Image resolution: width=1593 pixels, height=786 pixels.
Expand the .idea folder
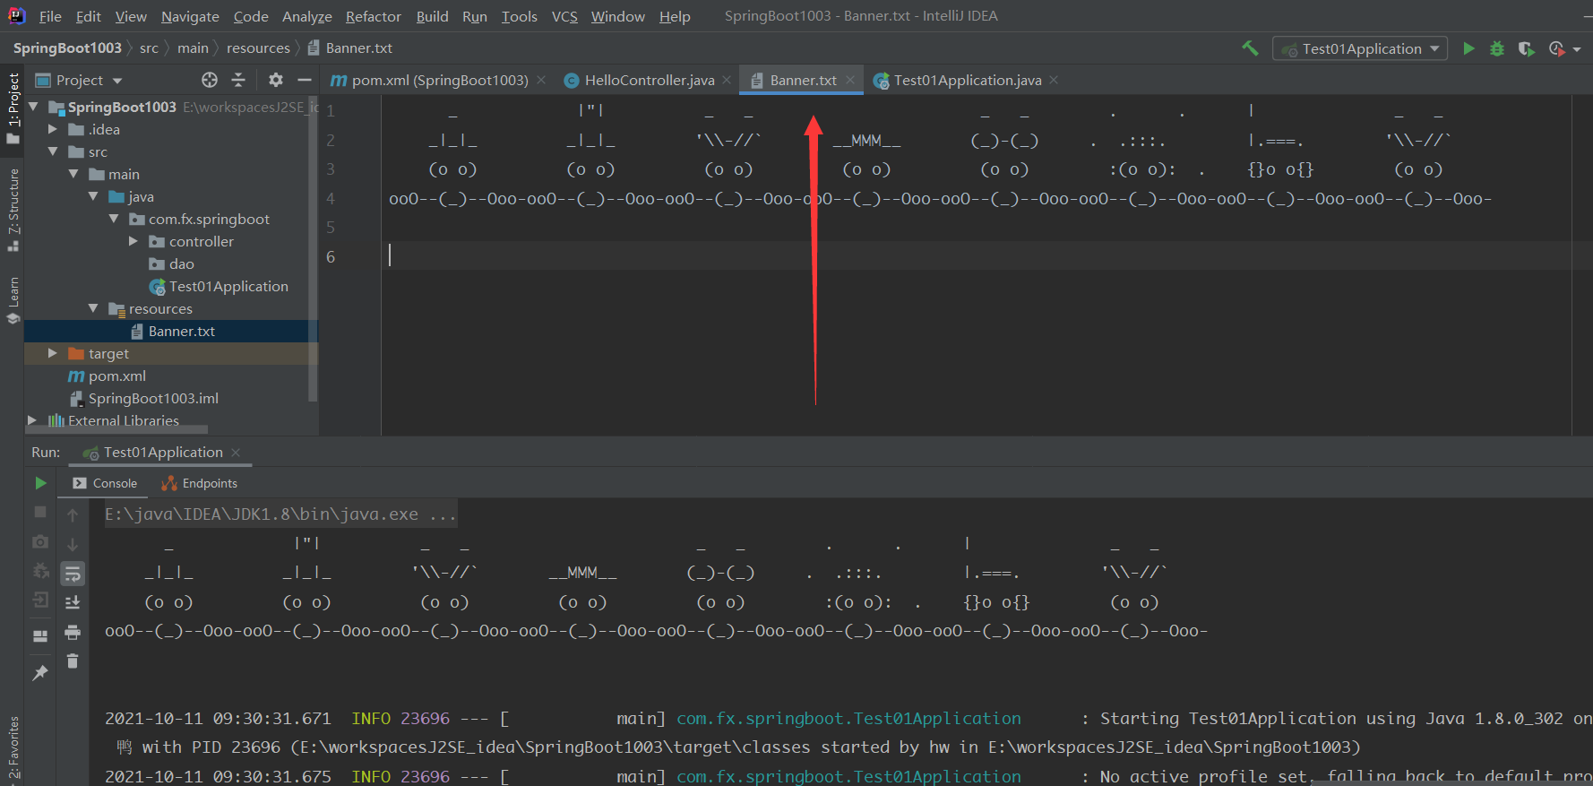pos(53,129)
